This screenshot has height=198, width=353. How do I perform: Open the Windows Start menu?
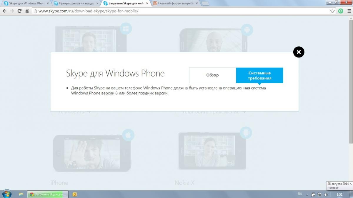coord(6,194)
